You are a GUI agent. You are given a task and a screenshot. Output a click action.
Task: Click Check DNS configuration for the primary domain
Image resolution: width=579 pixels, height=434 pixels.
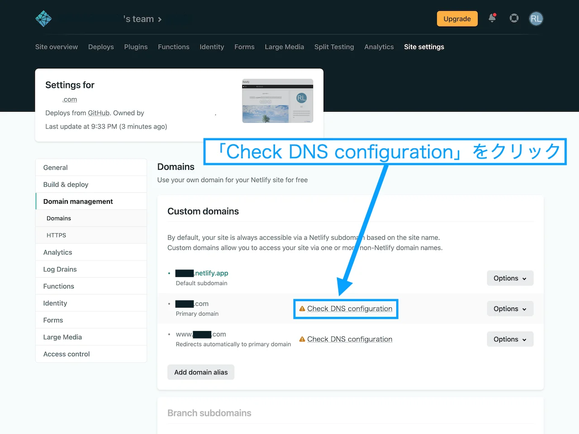349,308
